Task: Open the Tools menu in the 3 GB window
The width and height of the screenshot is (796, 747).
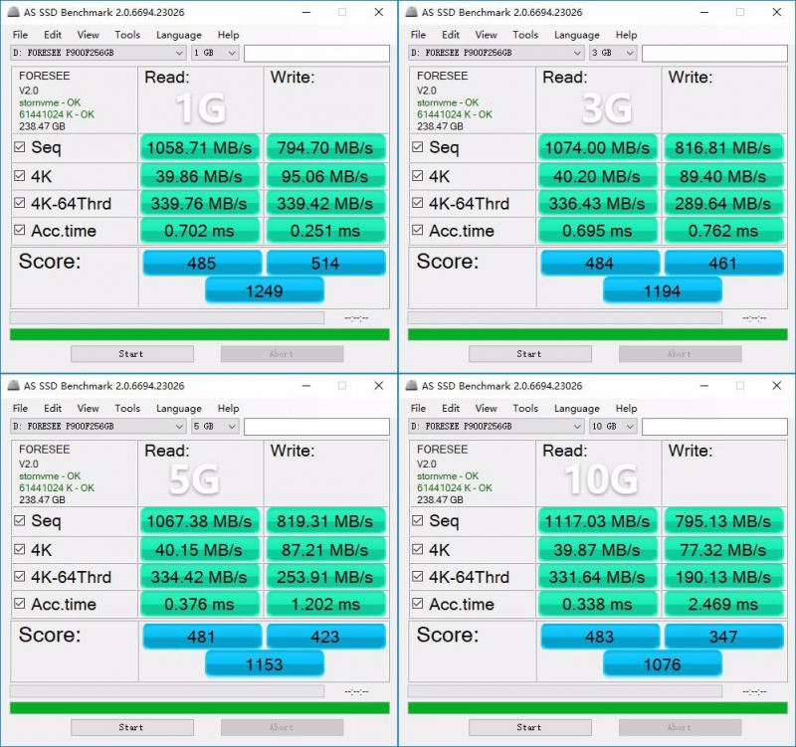Action: tap(524, 35)
